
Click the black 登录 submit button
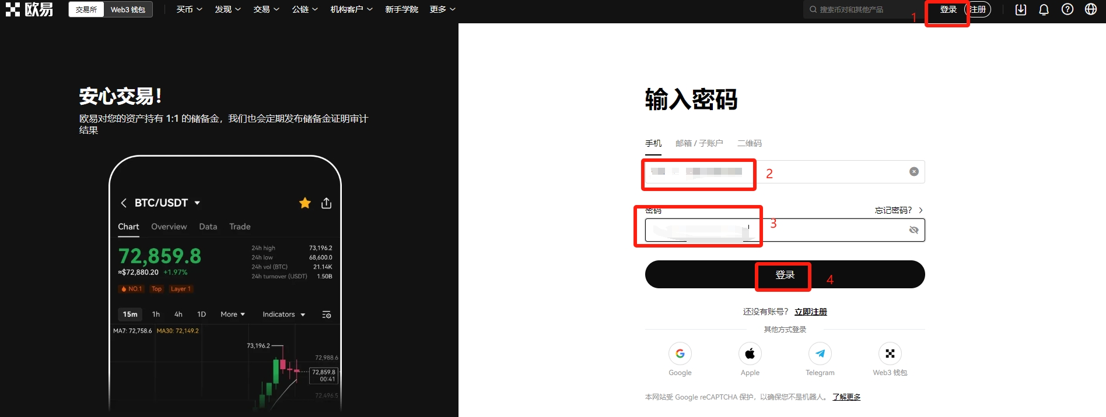coord(785,274)
